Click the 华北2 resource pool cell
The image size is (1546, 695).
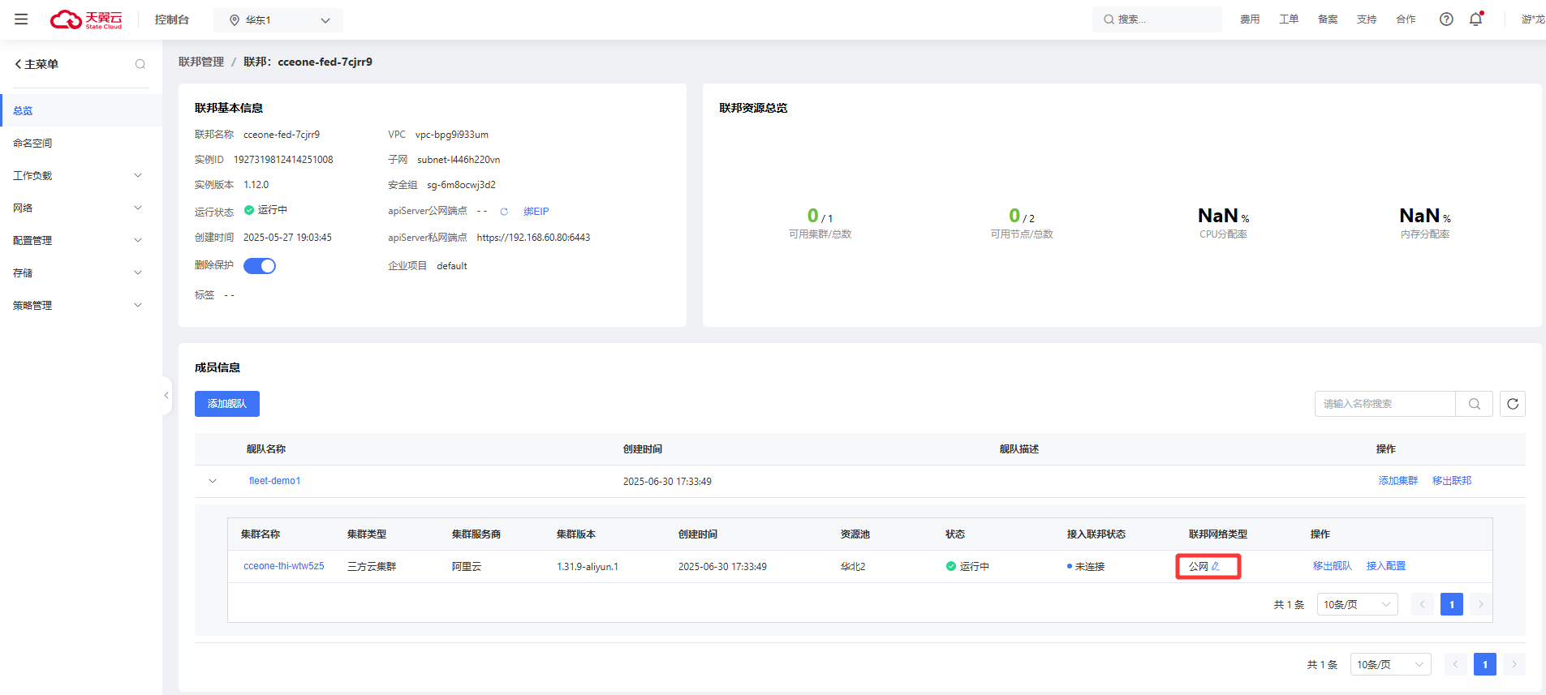(x=853, y=567)
